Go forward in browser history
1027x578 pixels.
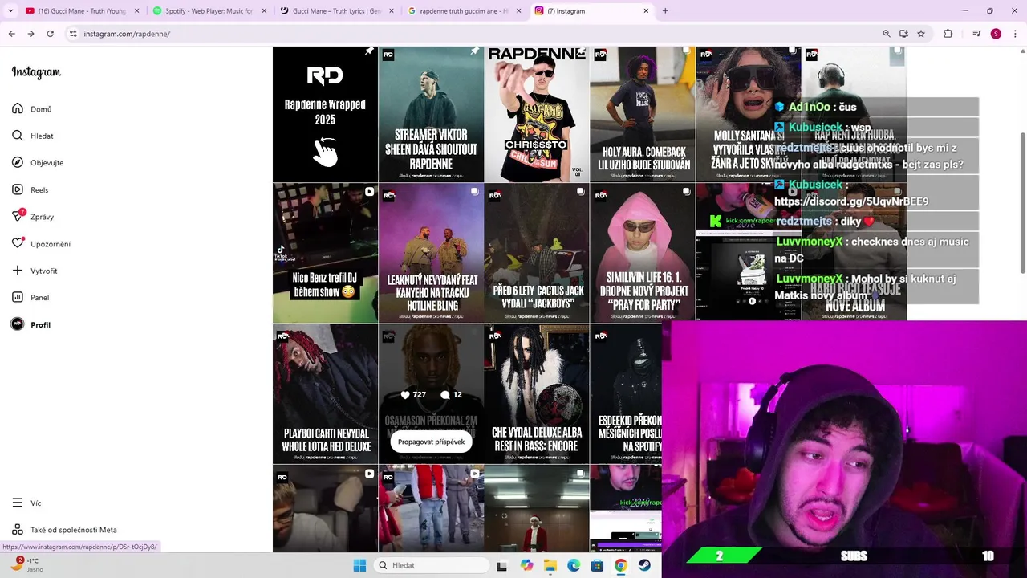coord(30,34)
